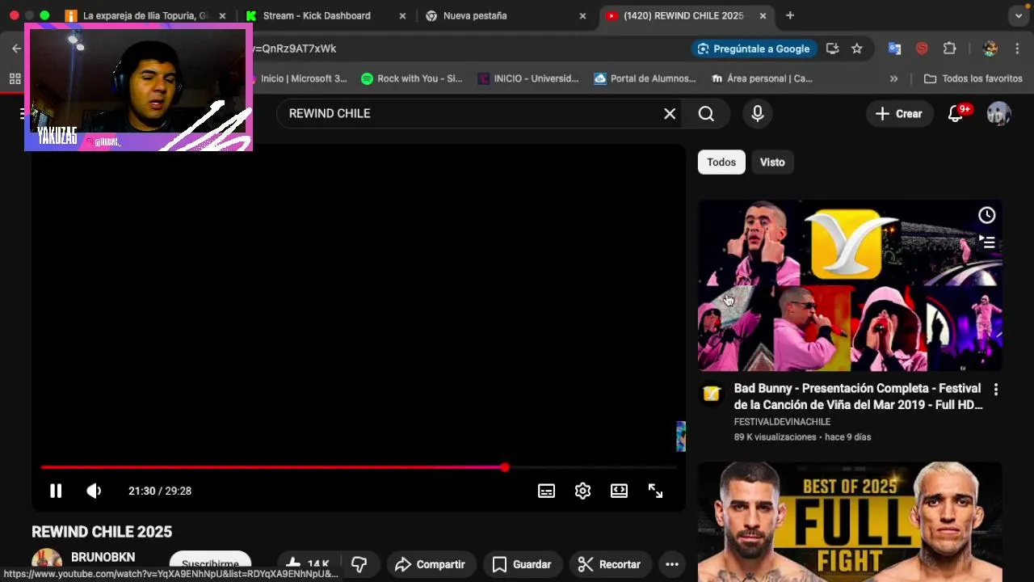Viewport: 1034px width, 582px height.
Task: Add Bad Bunny video to Watch Later
Action: tap(987, 215)
